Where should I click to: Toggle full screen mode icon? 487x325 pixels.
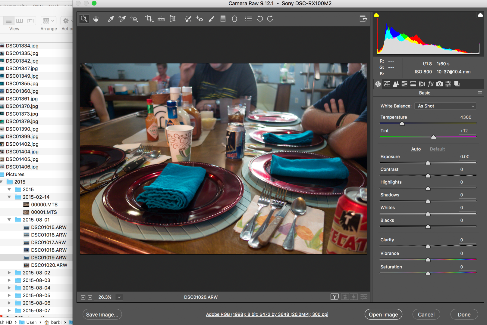363,19
